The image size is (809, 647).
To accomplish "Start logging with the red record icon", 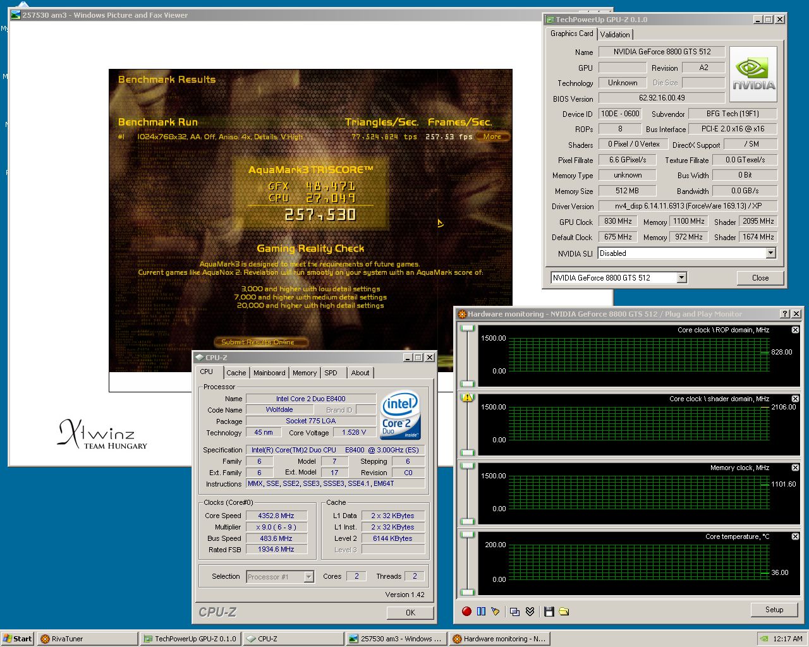I will (466, 611).
